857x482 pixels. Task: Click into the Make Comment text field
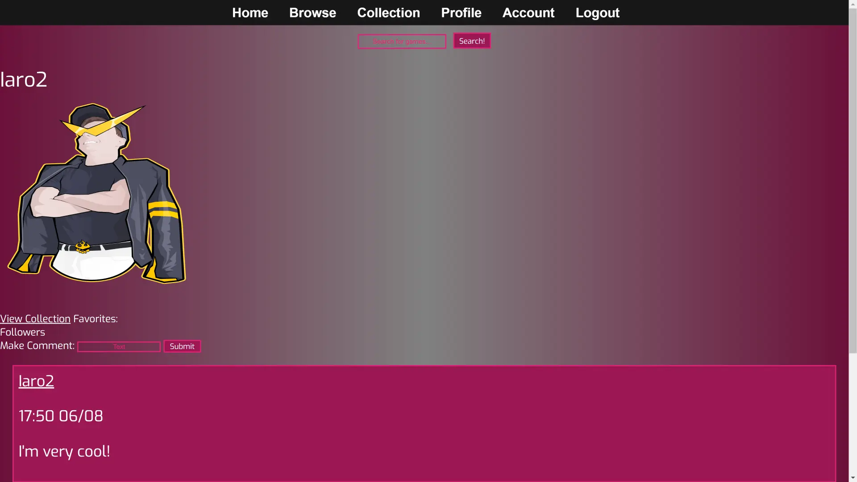[x=119, y=347]
